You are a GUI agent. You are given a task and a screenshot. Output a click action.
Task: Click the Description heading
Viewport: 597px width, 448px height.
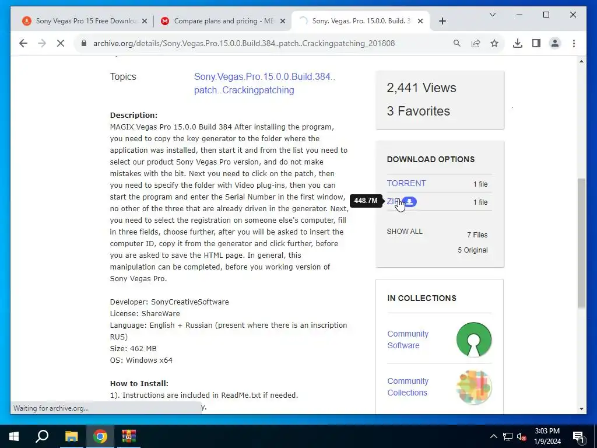[134, 115]
